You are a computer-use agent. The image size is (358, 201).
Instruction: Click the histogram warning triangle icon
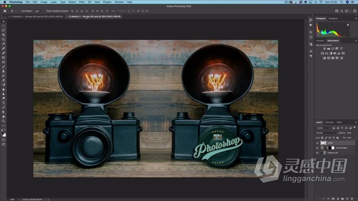348,24
